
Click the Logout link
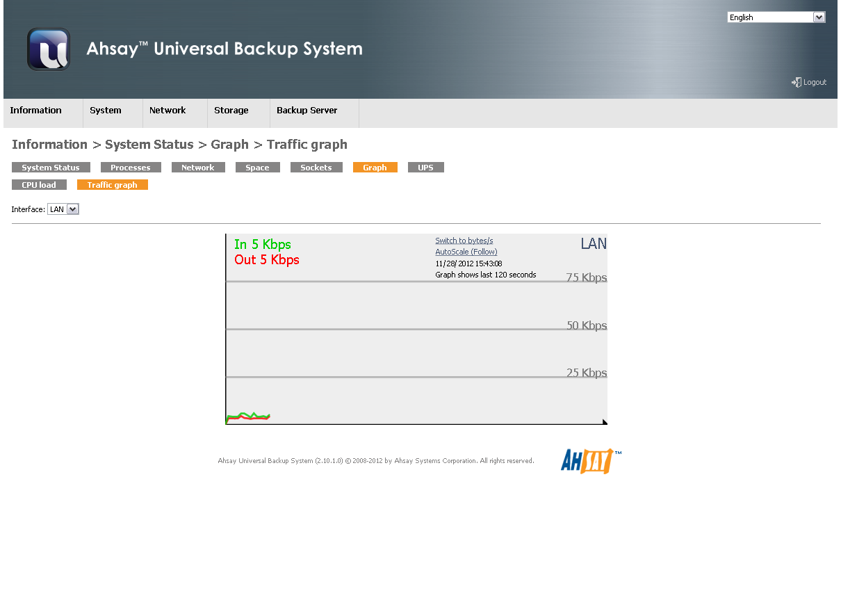pos(815,82)
